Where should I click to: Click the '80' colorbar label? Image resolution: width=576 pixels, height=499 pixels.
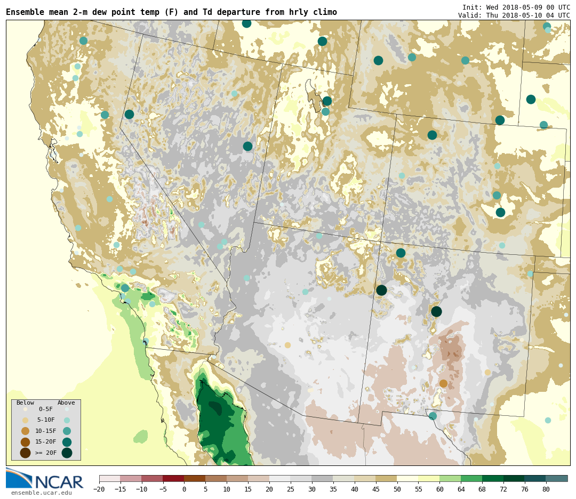(546, 489)
